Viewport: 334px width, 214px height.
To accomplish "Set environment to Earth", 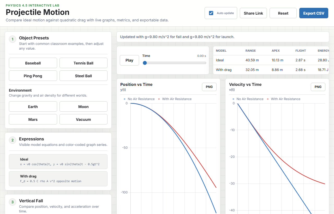I will 33,106.
